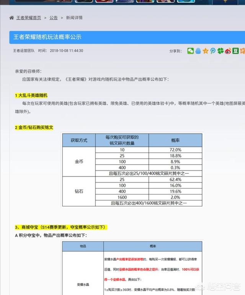Click the 18.8% probability cell
This screenshot has height=295, width=245.
click(175, 156)
